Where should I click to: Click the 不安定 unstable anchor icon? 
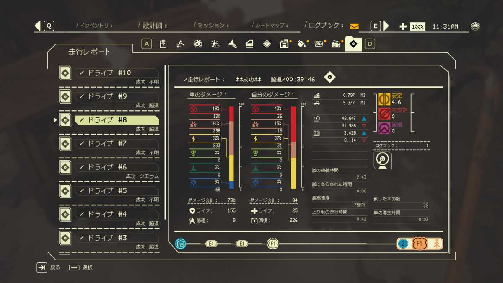tap(384, 114)
